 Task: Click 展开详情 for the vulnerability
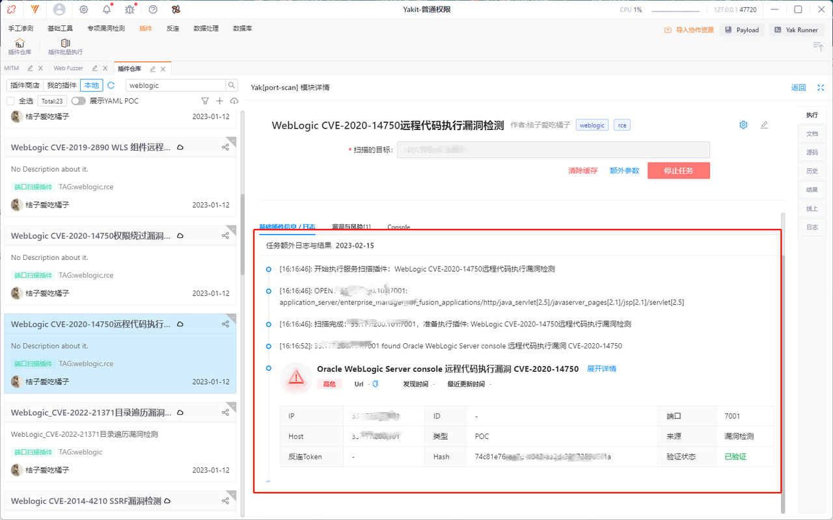(x=601, y=369)
